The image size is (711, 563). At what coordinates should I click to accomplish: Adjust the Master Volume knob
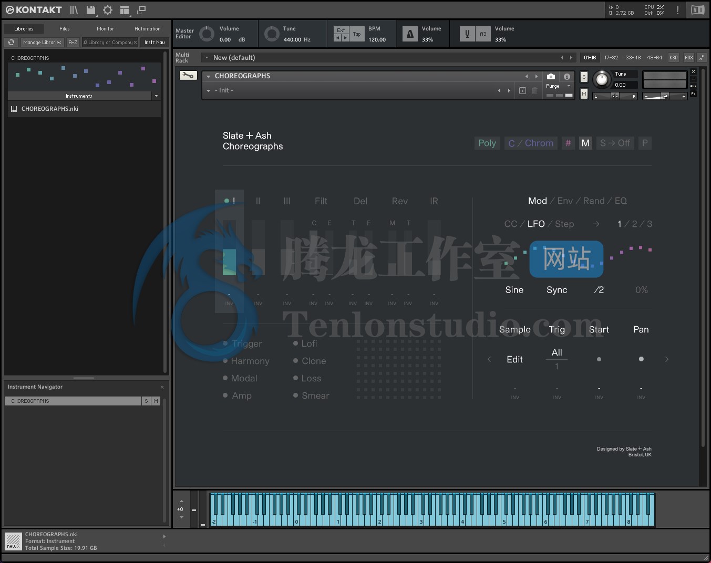(x=207, y=34)
